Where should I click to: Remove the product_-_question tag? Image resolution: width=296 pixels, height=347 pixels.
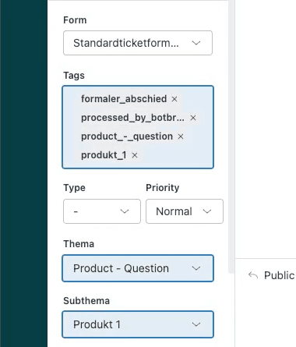pyautogui.click(x=181, y=136)
